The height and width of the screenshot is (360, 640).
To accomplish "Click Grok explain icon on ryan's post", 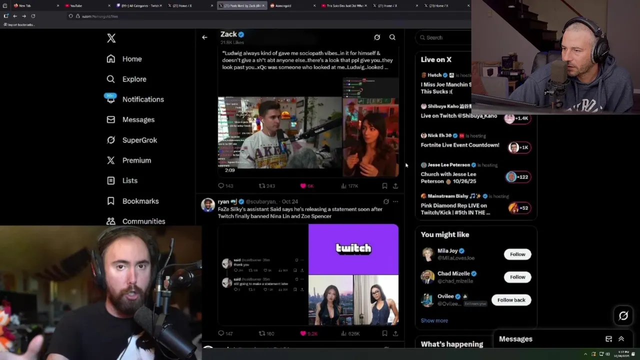I will tap(386, 202).
